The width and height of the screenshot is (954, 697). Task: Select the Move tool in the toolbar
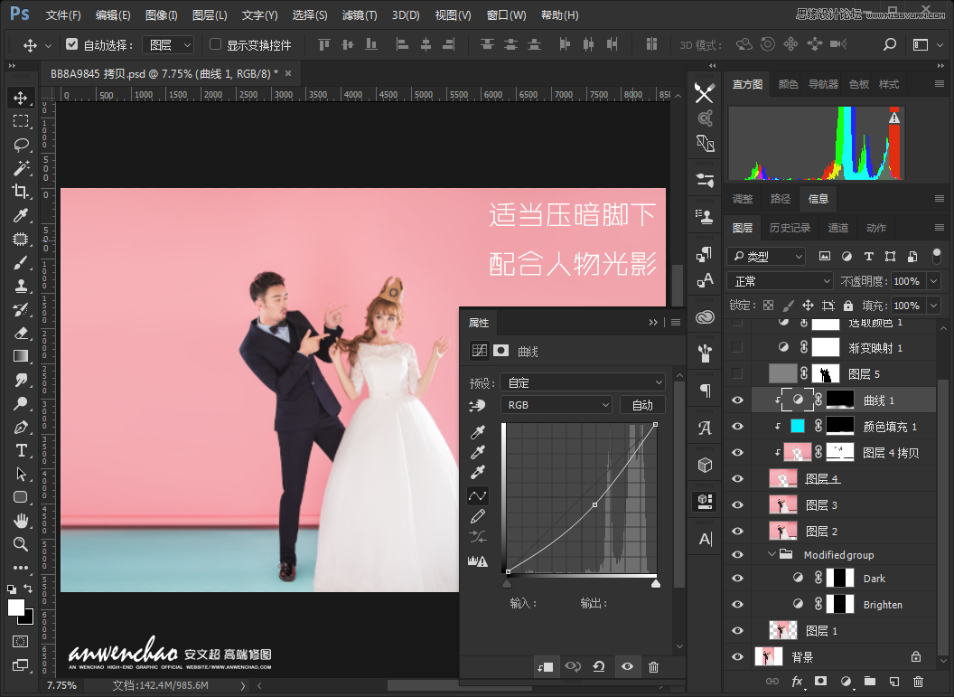click(22, 98)
